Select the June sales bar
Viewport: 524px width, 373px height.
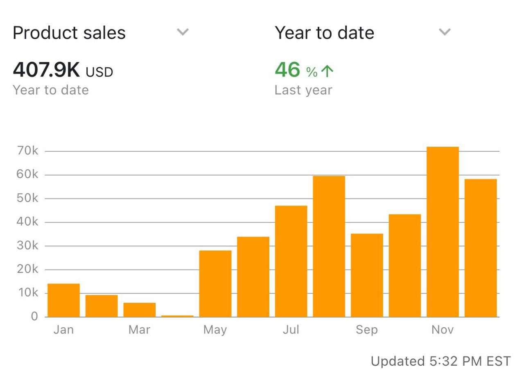(253, 277)
